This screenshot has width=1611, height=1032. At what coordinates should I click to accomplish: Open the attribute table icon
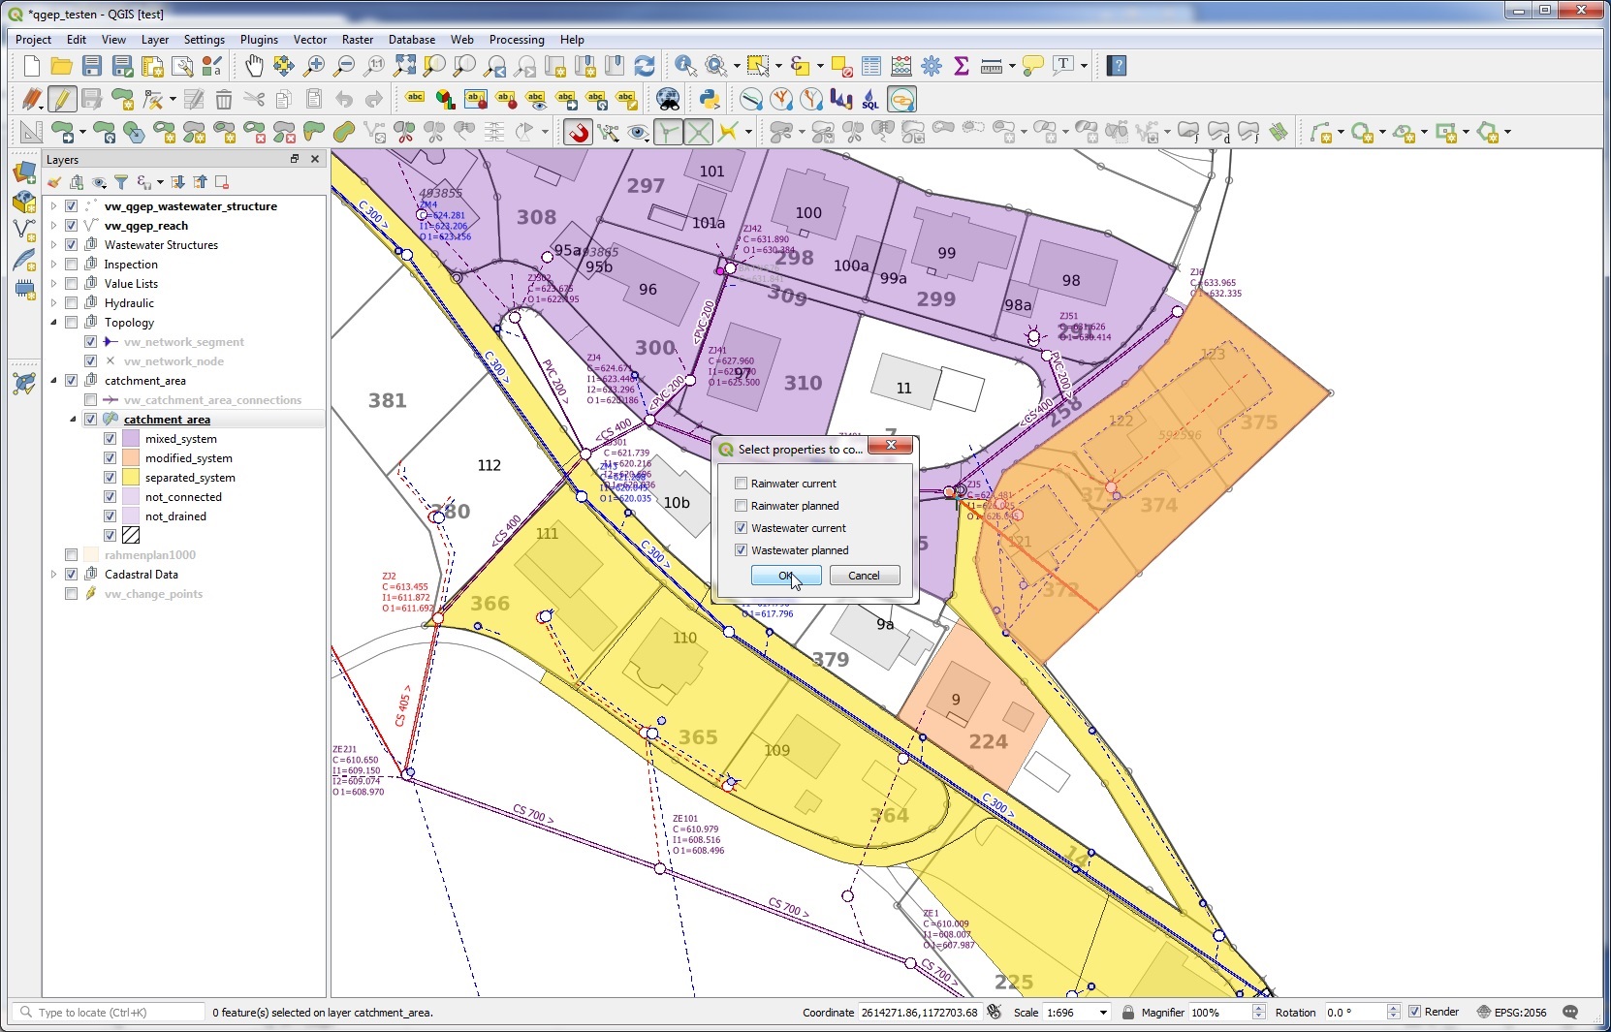pyautogui.click(x=871, y=66)
